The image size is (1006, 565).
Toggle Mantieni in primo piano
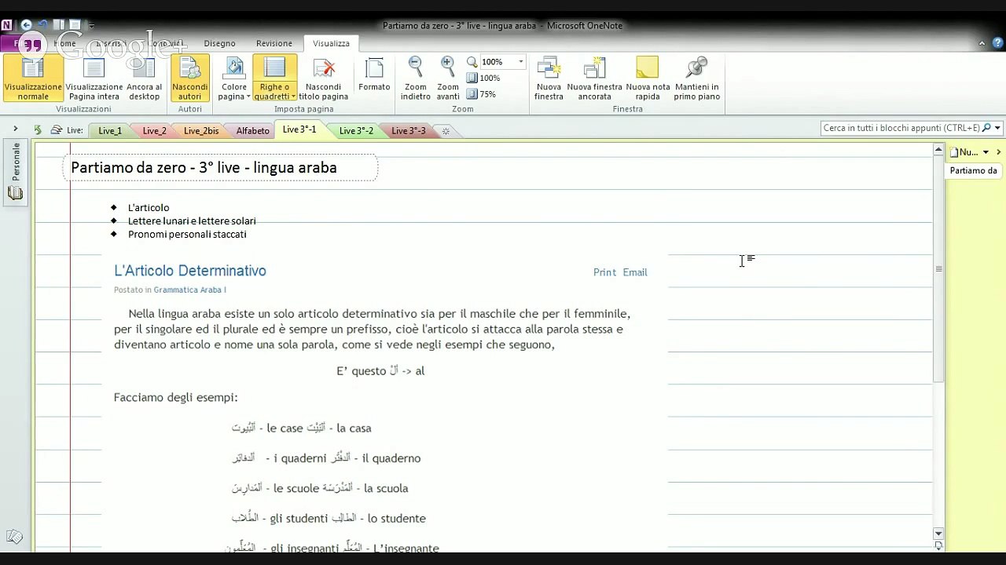click(696, 78)
